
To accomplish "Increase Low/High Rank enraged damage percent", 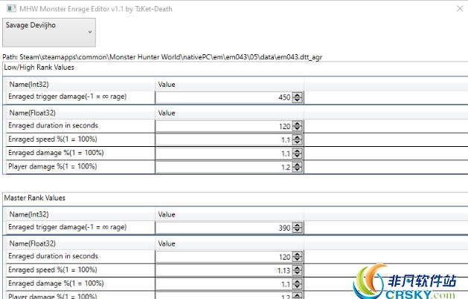I will click(x=298, y=150).
